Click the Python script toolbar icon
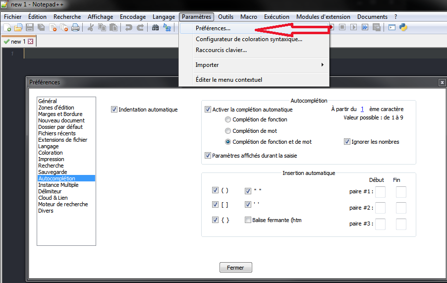The height and width of the screenshot is (283, 447). pyautogui.click(x=403, y=27)
